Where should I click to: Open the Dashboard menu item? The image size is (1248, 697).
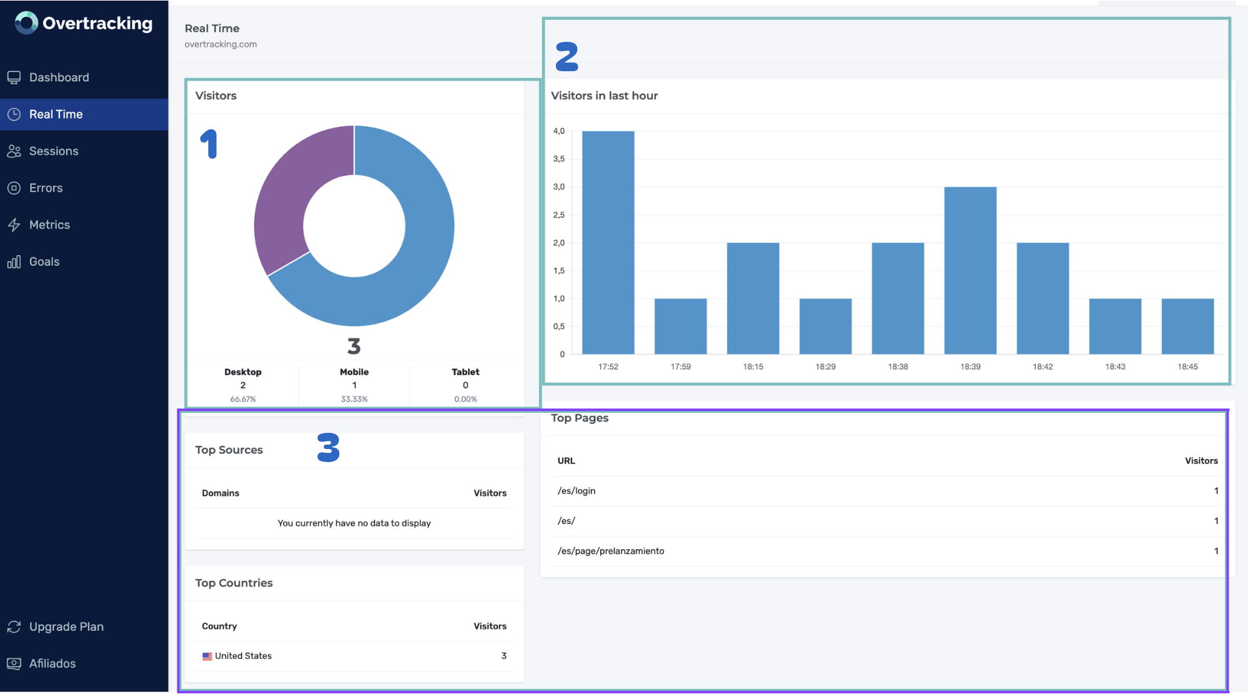click(x=84, y=77)
